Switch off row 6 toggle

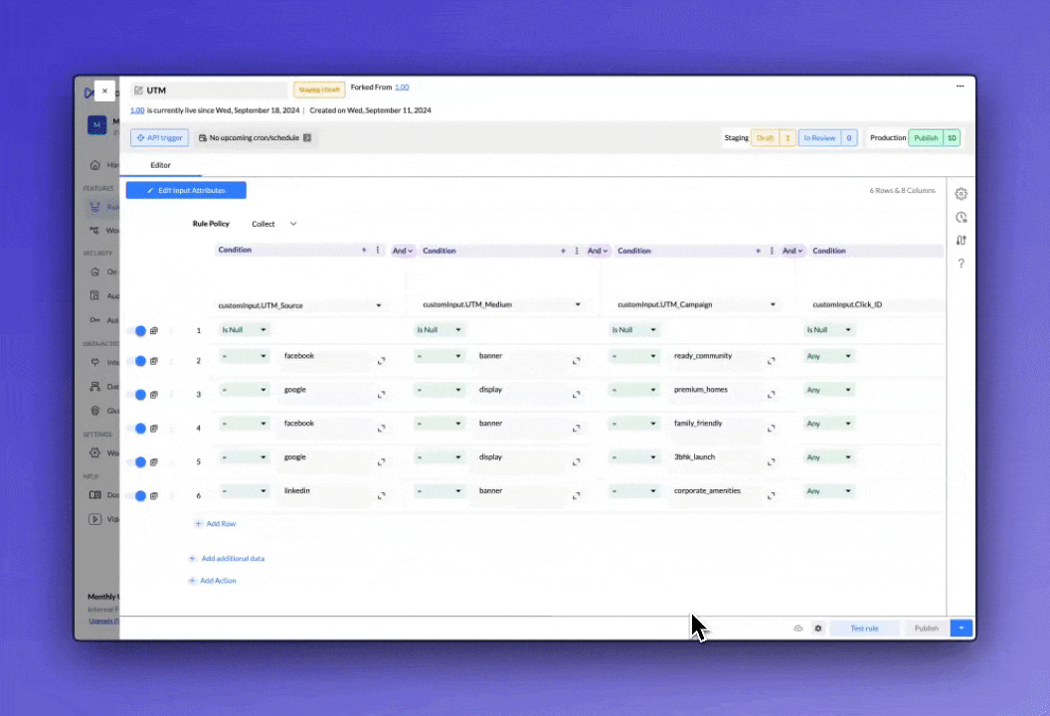[140, 496]
